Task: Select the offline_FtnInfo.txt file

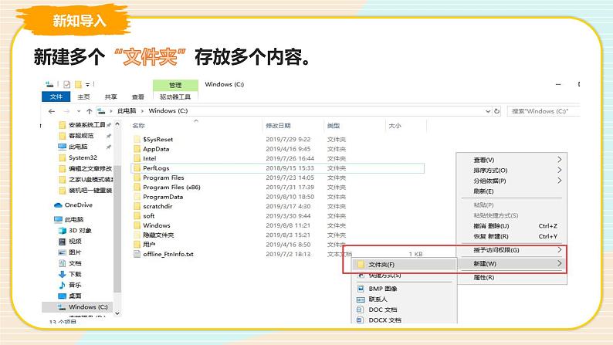Action: [168, 254]
